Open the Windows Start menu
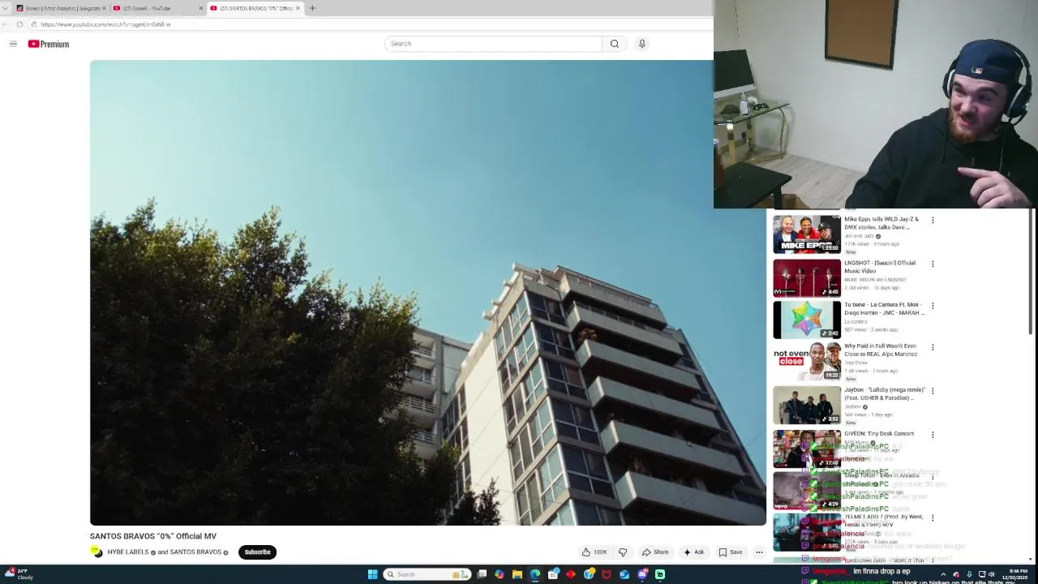The image size is (1038, 584). point(372,574)
